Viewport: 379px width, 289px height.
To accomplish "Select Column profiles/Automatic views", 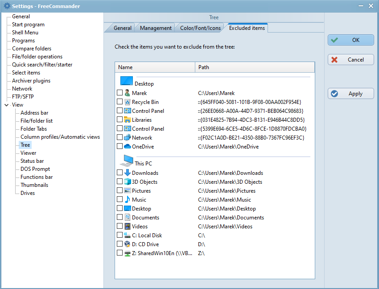I will click(60, 137).
